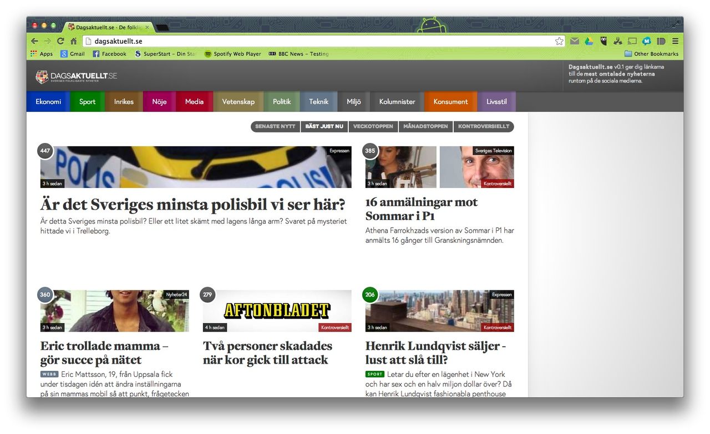Open the Sommar i P1 radio image

click(401, 167)
